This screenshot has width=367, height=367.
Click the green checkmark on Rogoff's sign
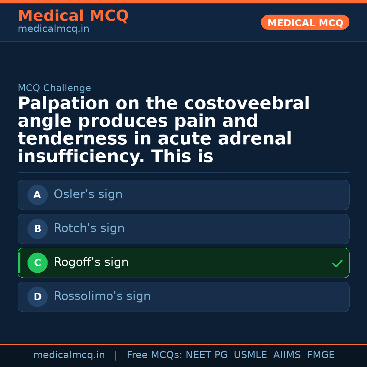coord(337,263)
